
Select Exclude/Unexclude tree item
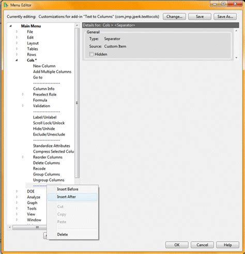click(x=49, y=134)
